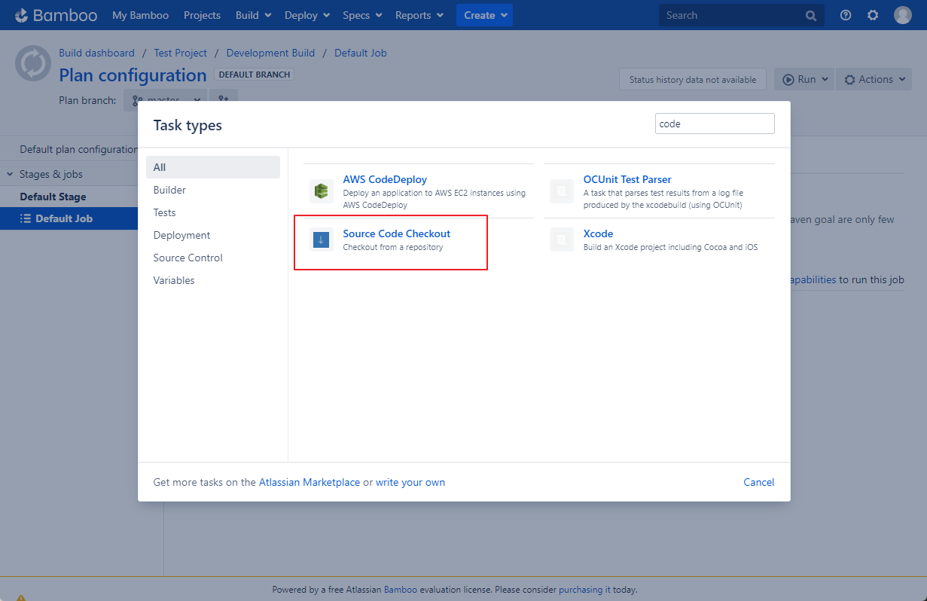The width and height of the screenshot is (927, 601).
Task: Open the Reports dropdown menu
Action: pos(418,15)
